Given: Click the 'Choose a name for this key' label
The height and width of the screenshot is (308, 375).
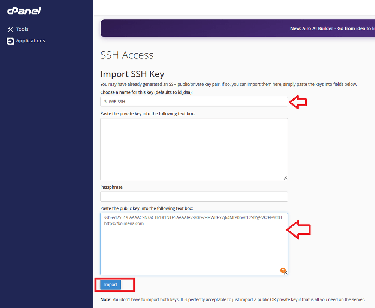Looking at the screenshot, I should point(146,92).
